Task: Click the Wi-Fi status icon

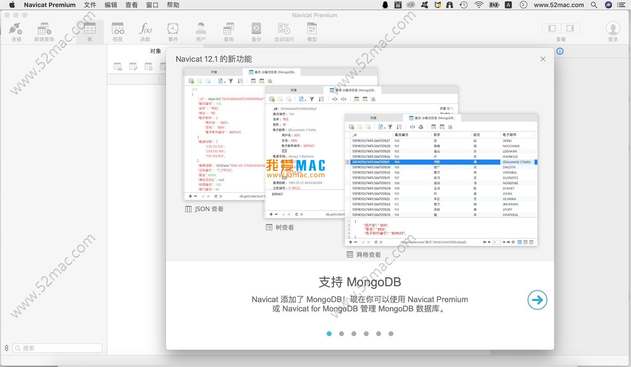Action: pyautogui.click(x=479, y=5)
